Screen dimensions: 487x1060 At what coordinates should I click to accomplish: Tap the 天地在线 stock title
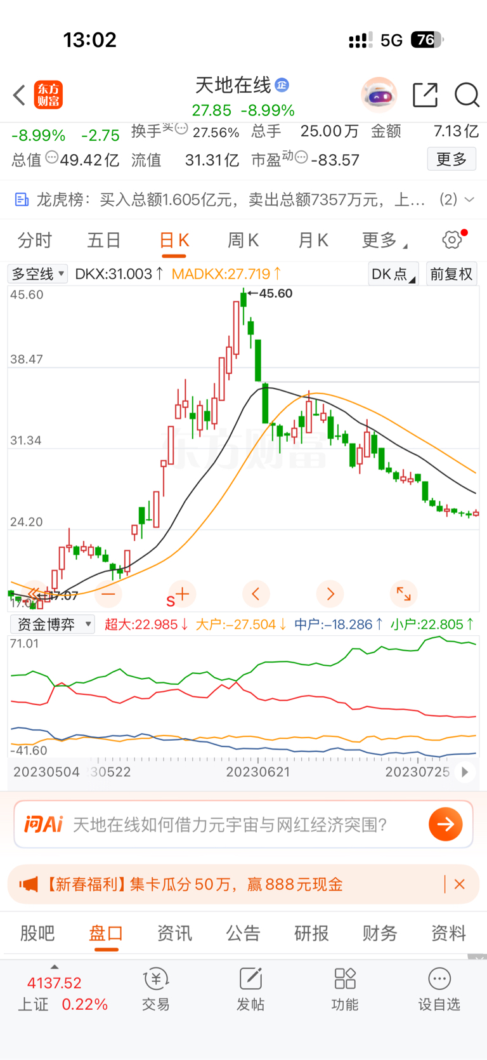click(x=233, y=84)
